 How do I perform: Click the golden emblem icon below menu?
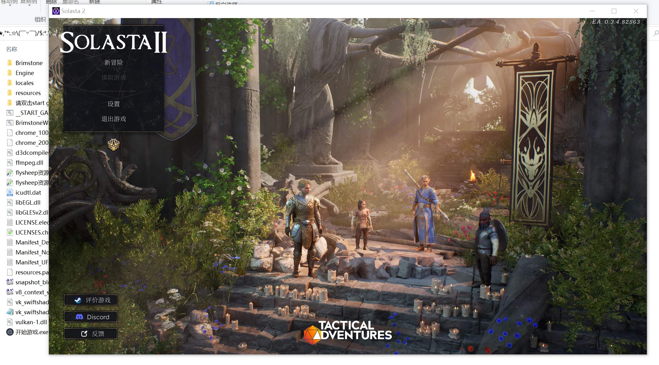tap(113, 145)
